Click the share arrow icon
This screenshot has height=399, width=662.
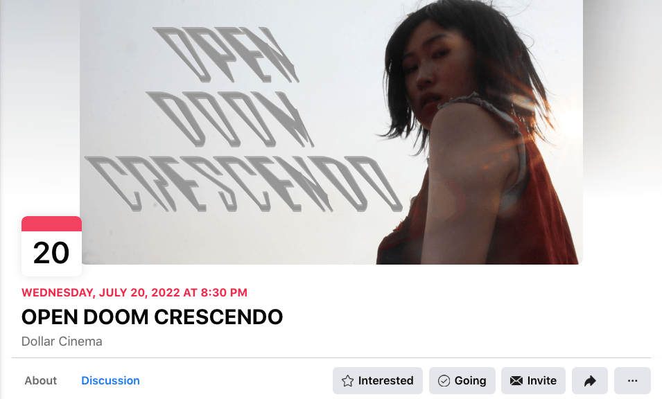[590, 381]
